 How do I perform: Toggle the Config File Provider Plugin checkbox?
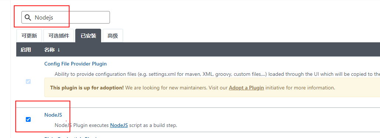(x=28, y=81)
